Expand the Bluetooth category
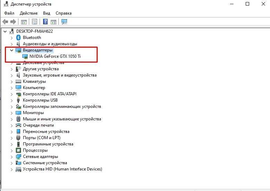270x191 pixels. (x=11, y=38)
